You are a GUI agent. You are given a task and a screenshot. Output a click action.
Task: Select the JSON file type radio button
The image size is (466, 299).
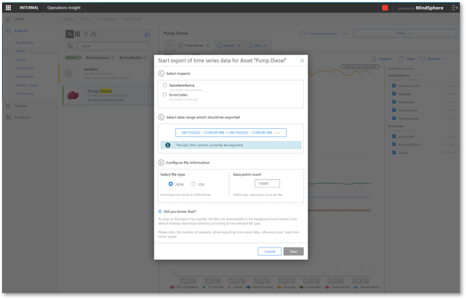tap(171, 184)
